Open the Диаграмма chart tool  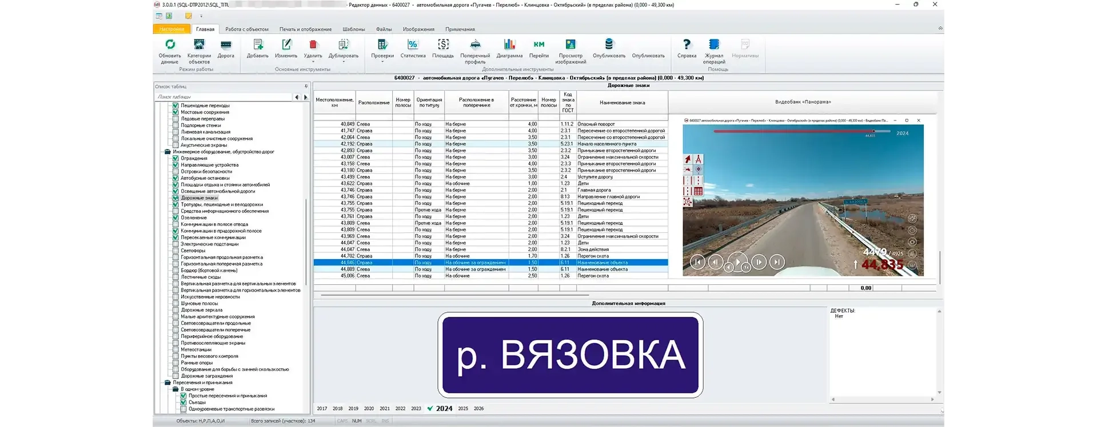pyautogui.click(x=509, y=45)
